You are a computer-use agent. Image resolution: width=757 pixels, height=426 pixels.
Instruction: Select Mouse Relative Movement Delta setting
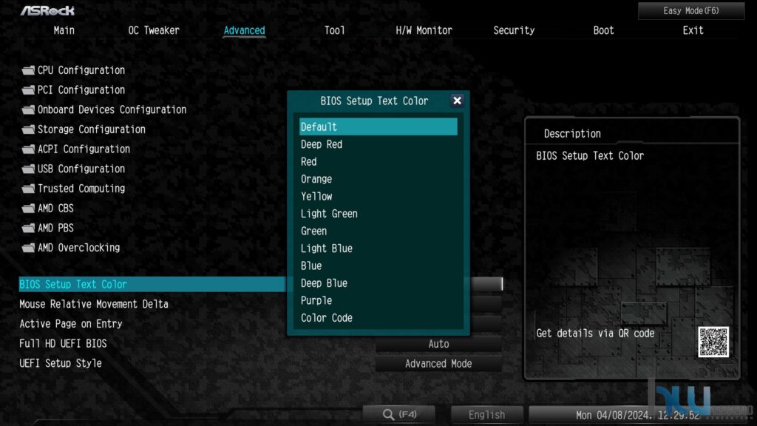[x=94, y=304]
